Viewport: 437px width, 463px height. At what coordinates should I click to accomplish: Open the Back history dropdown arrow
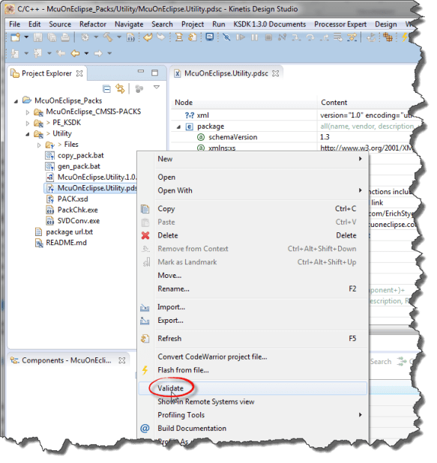[86, 53]
